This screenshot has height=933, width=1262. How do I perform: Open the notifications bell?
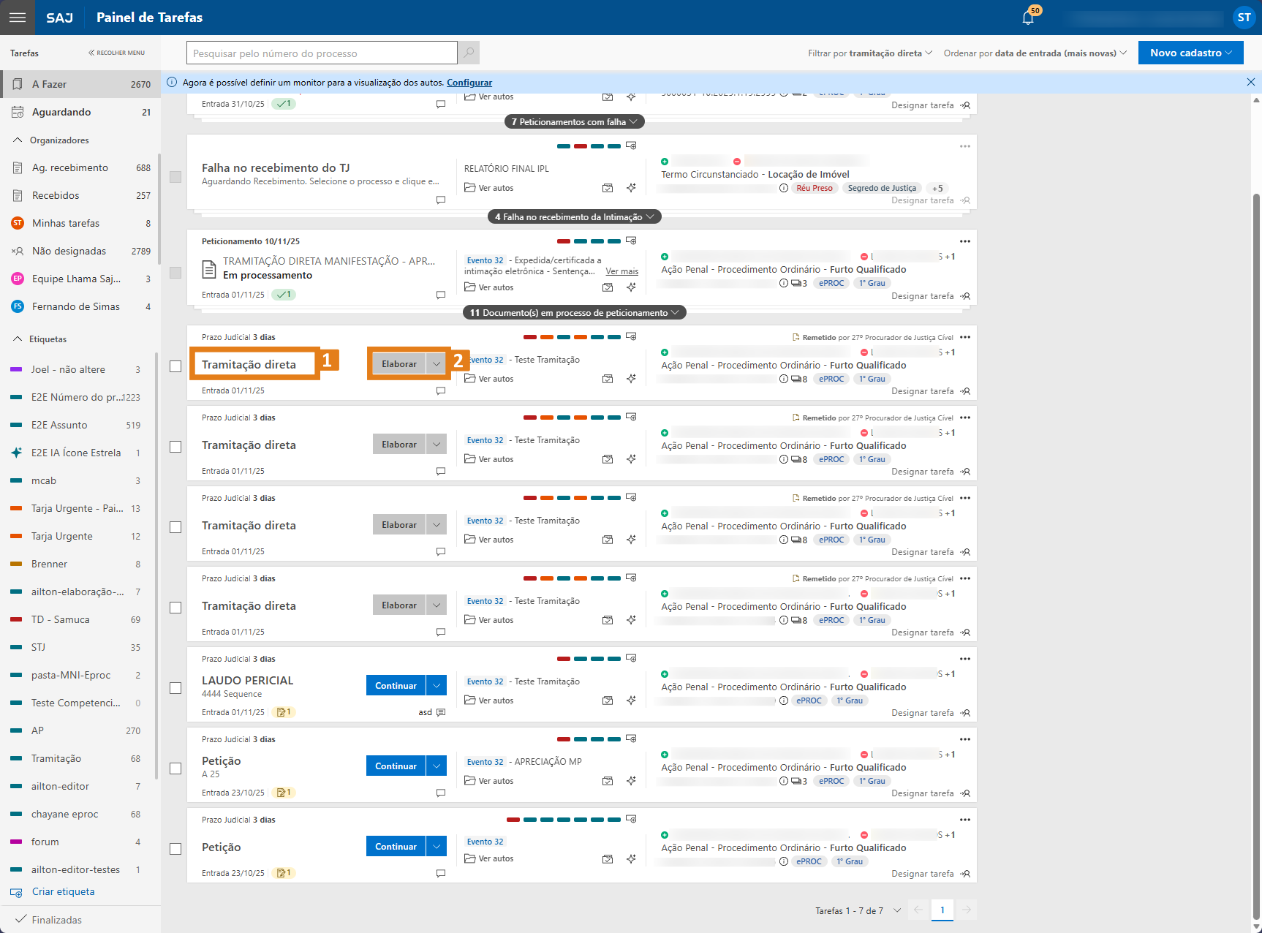(x=1028, y=18)
